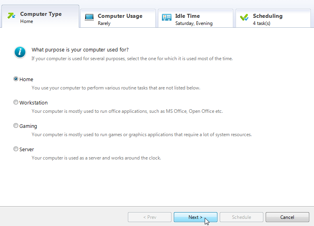Click the disabled Prev button
The width and height of the screenshot is (314, 226).
pos(149,217)
